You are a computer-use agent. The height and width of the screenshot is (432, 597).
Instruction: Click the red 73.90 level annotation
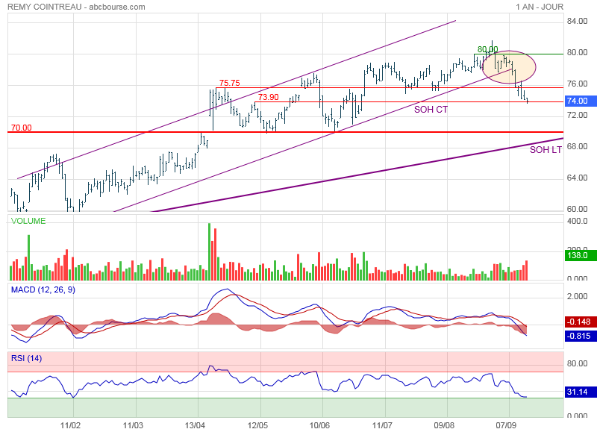coord(269,97)
